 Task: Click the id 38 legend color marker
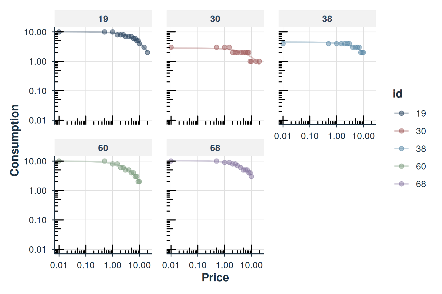401,149
